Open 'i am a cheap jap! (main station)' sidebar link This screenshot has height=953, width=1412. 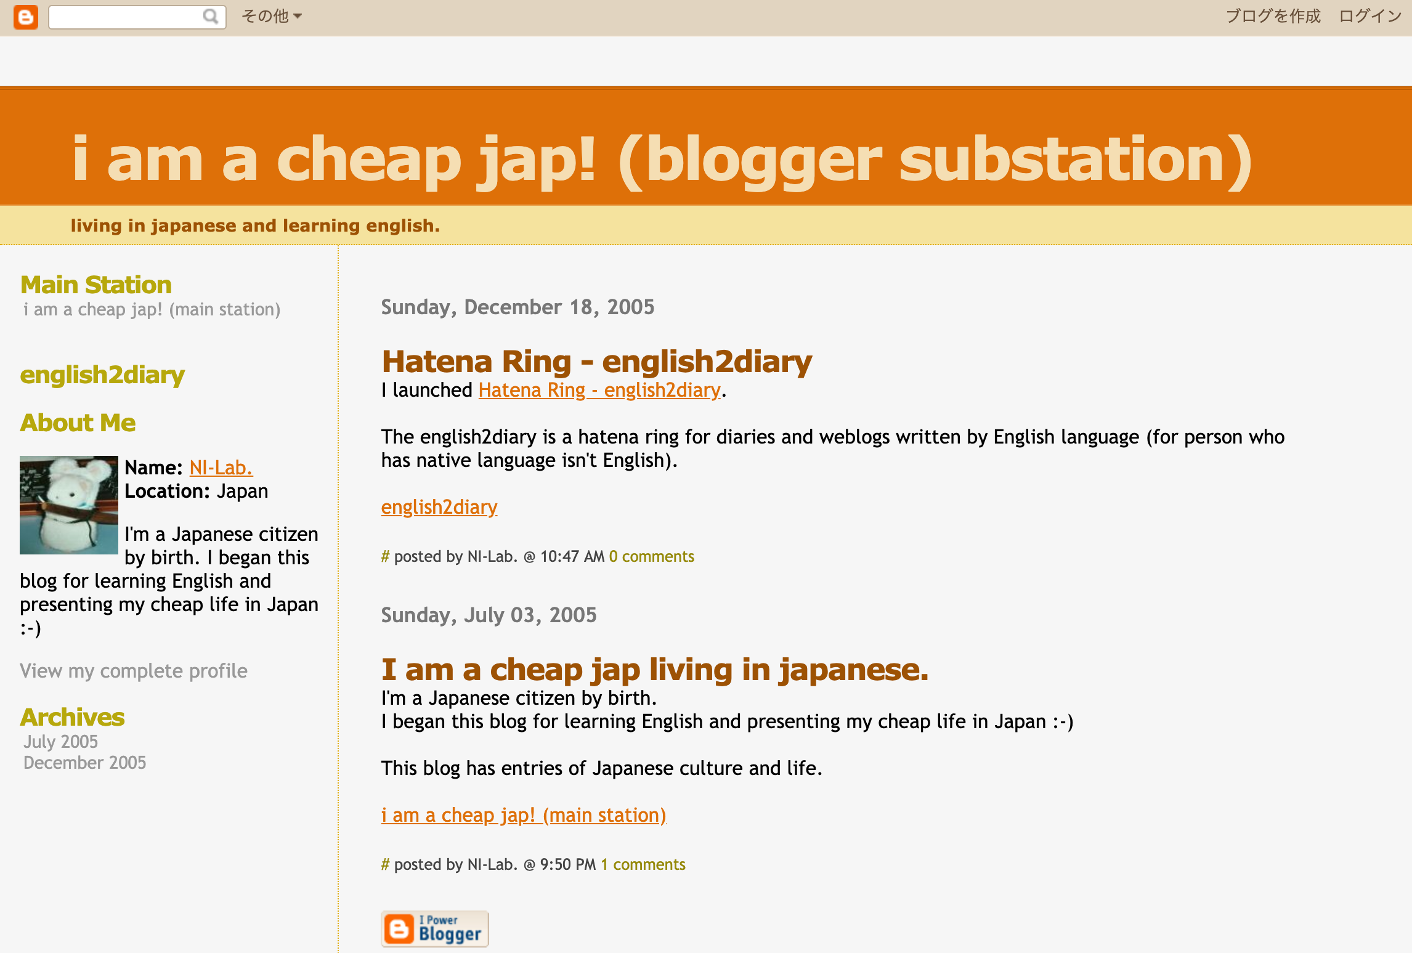[x=152, y=309]
